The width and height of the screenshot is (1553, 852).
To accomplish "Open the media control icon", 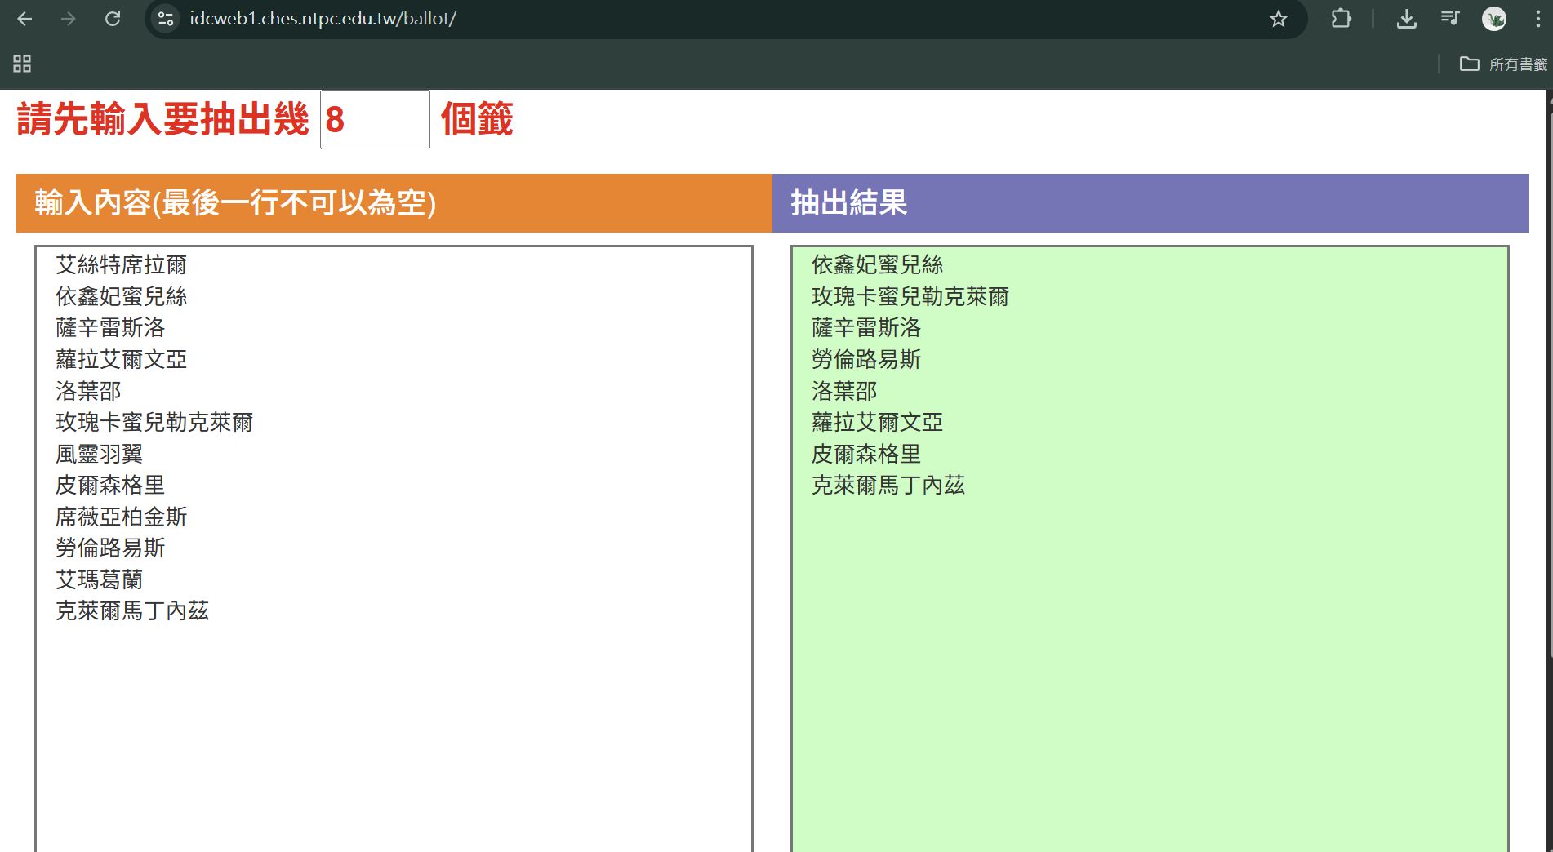I will pyautogui.click(x=1450, y=19).
